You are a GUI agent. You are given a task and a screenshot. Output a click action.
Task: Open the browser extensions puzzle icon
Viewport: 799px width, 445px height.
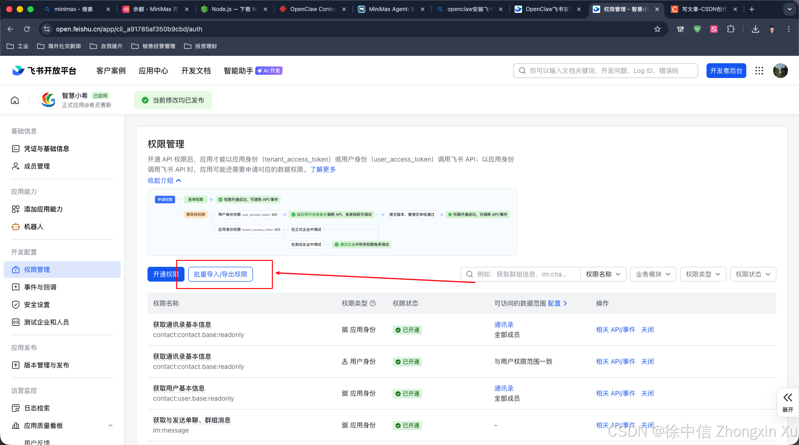coord(731,29)
